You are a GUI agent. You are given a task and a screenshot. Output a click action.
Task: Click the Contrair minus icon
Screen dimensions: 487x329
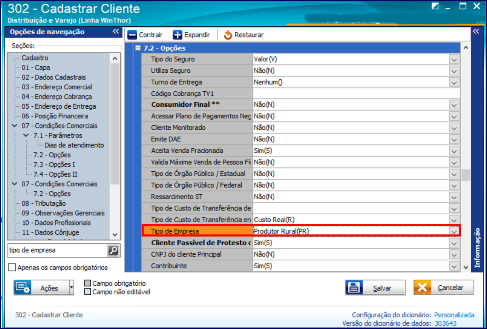(x=132, y=35)
